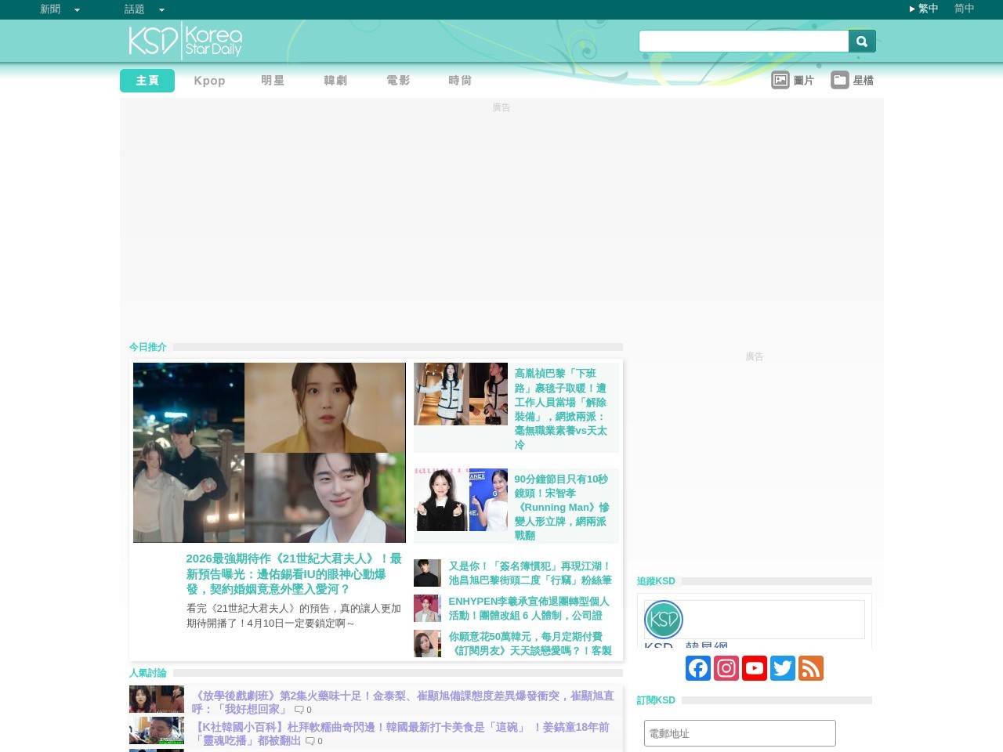Open KSD's Twitter icon
1003x752 pixels.
pos(783,668)
